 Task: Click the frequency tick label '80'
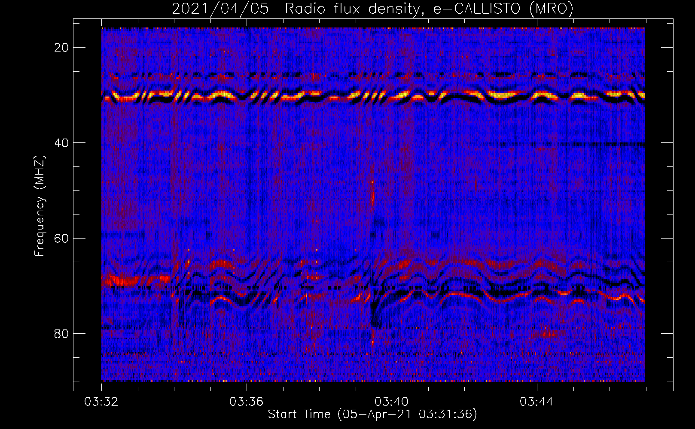pos(62,333)
